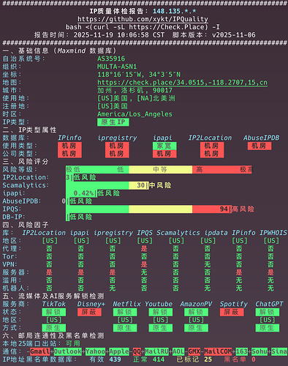The height and width of the screenshot is (366, 288).
Task: Select report time 2025-11-19 10:06:58 CST
Action: click(x=119, y=35)
